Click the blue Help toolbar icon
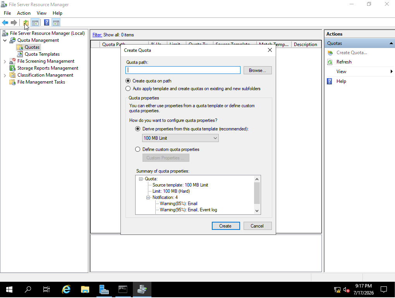 coord(46,23)
